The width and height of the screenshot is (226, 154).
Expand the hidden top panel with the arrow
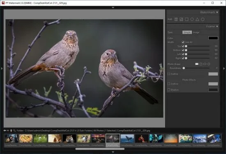[113, 7]
